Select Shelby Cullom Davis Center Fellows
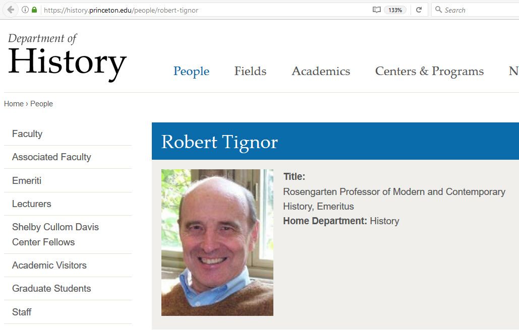 tap(55, 234)
